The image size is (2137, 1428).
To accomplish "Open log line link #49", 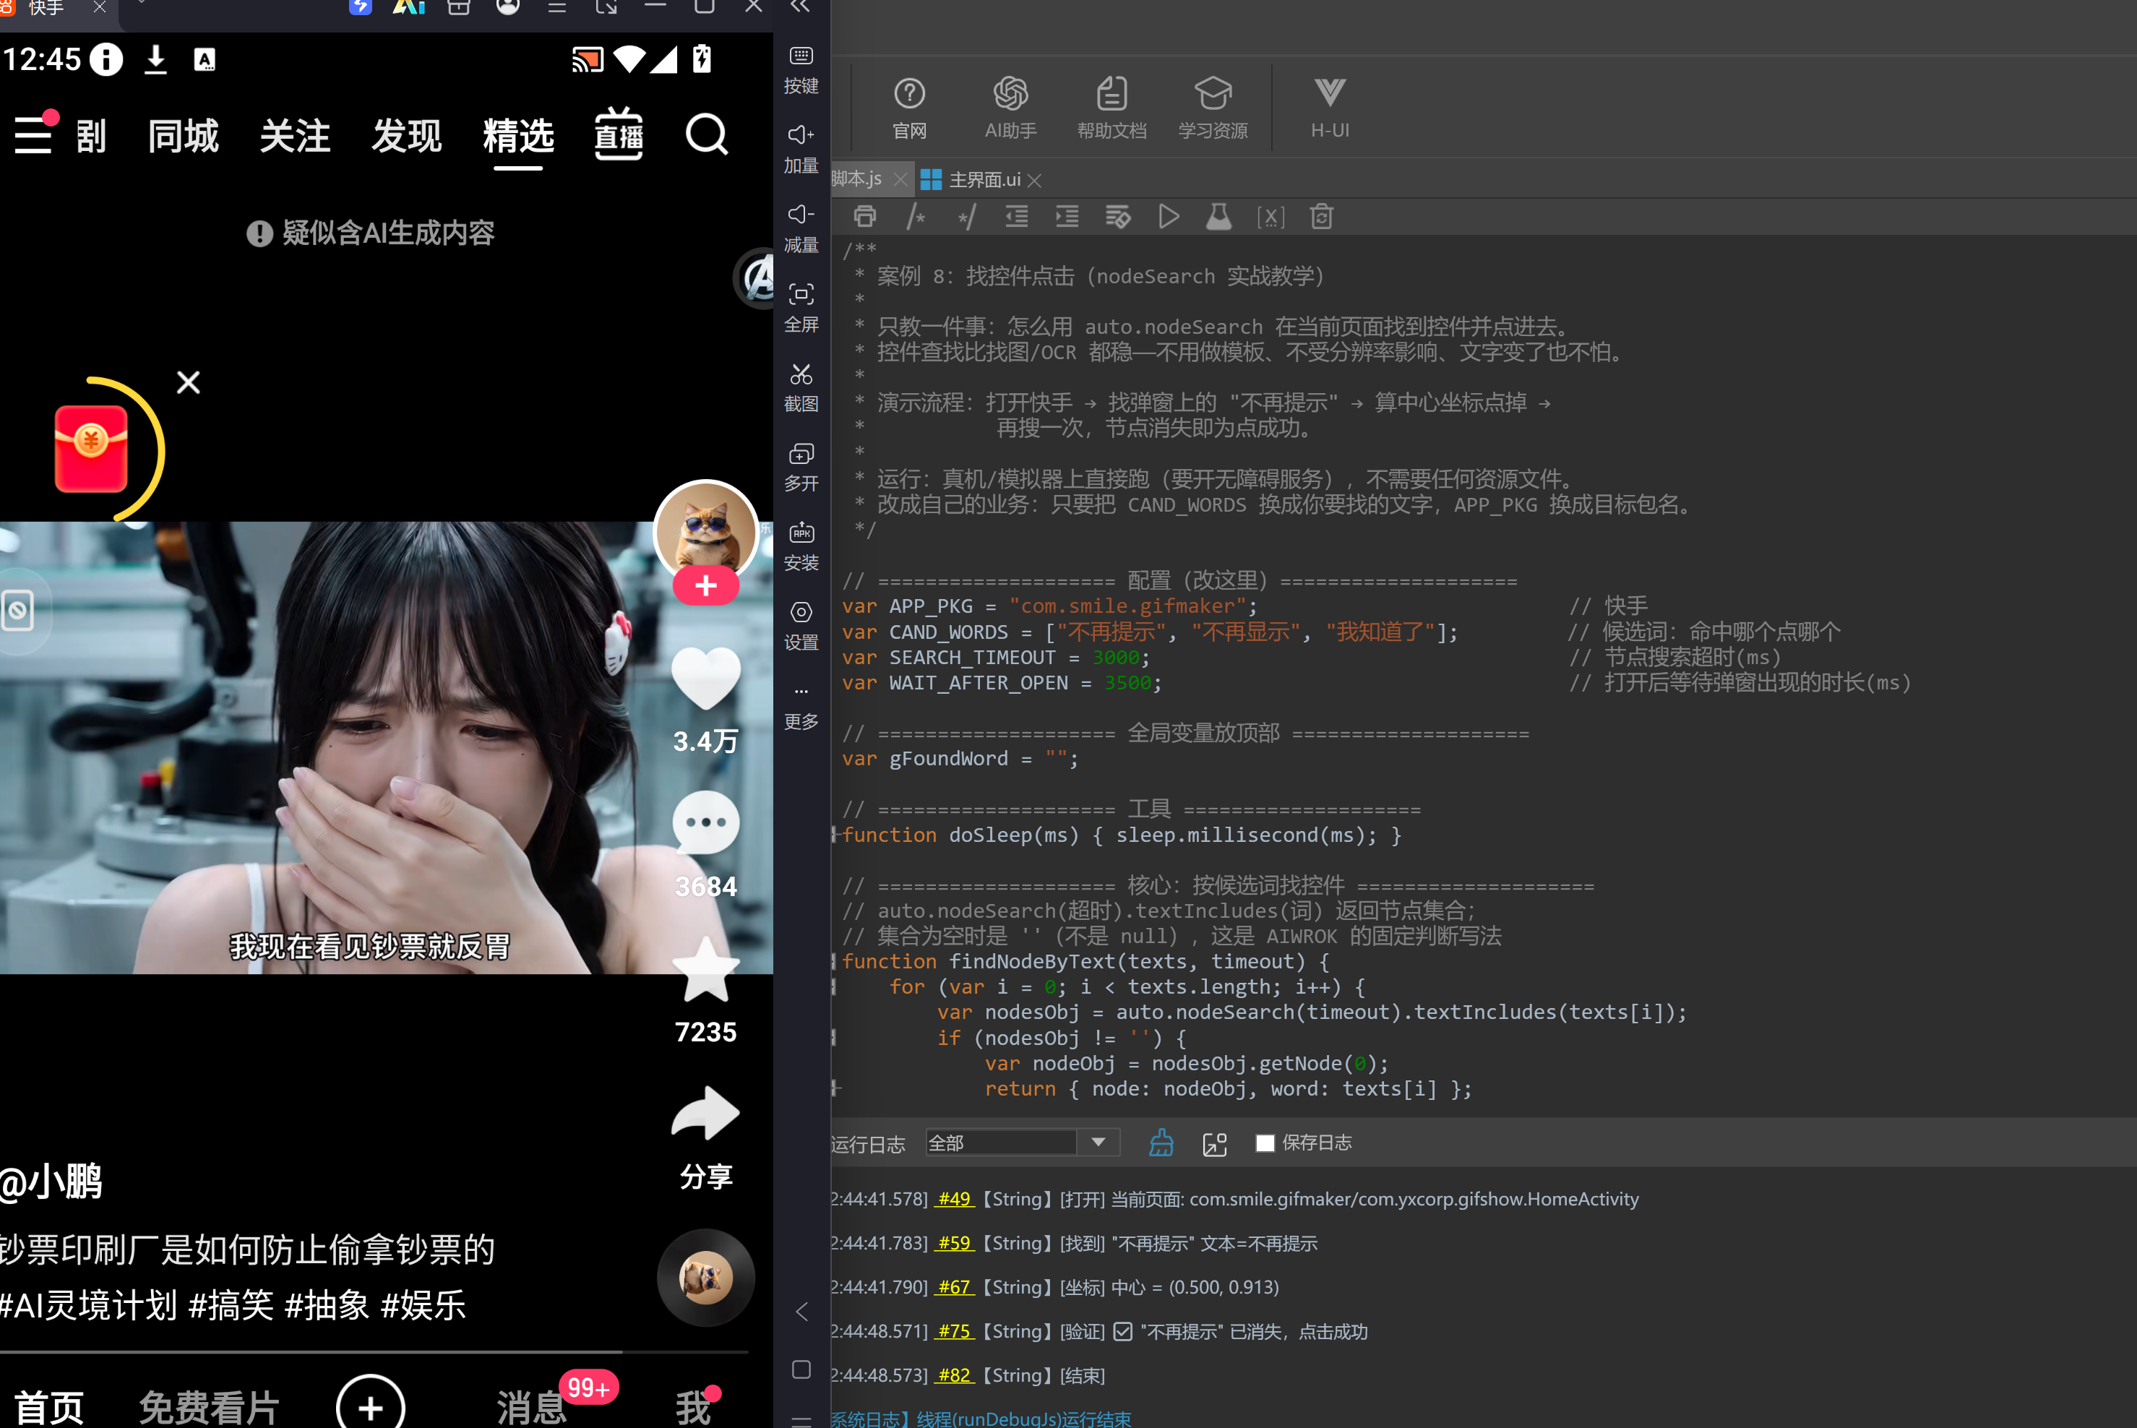I will click(x=954, y=1200).
